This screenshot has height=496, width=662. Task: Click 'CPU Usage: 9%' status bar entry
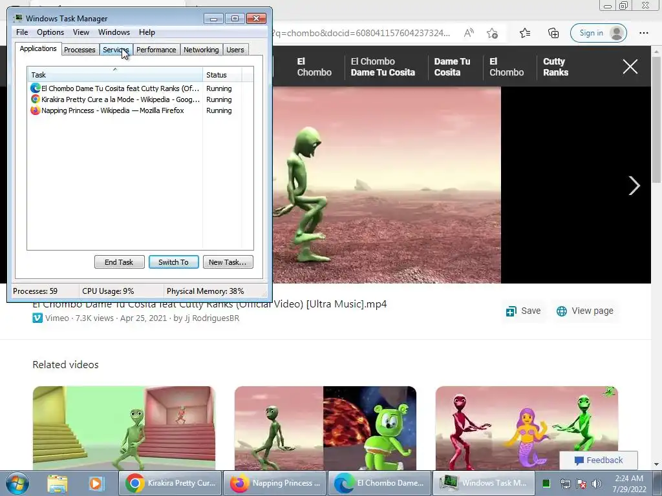coord(108,291)
